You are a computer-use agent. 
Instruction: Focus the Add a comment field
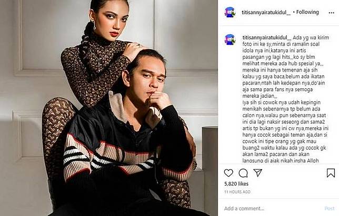[273, 209]
